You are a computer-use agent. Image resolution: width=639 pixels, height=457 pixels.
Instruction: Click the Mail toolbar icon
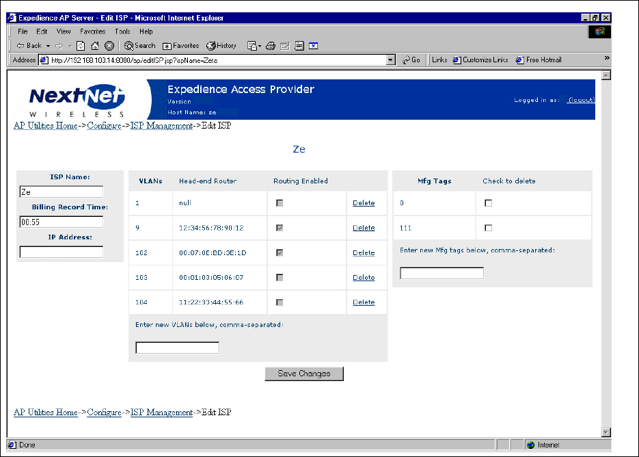252,46
